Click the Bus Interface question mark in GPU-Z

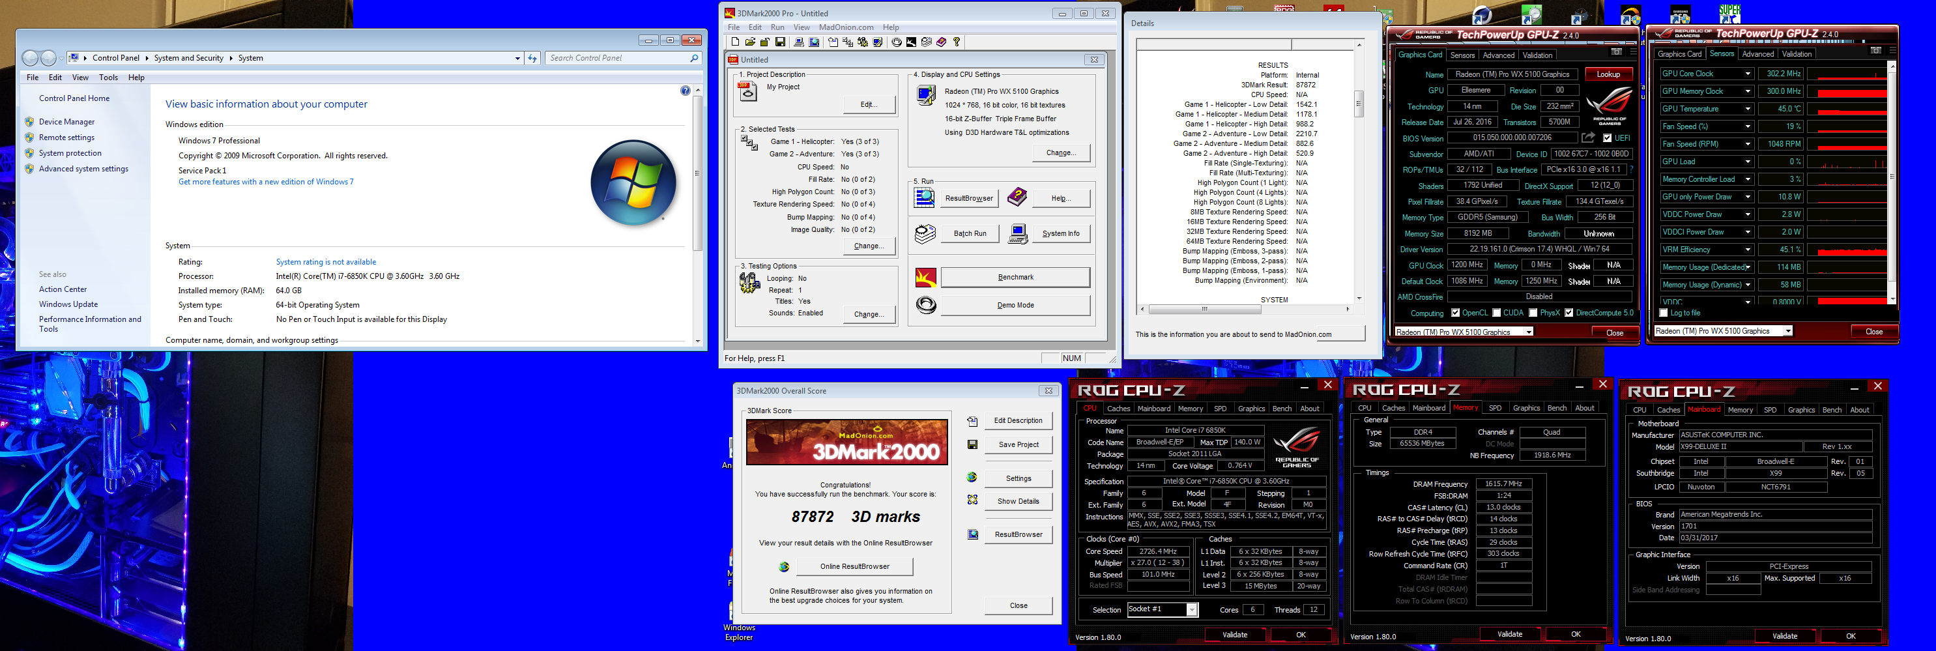click(x=1632, y=169)
